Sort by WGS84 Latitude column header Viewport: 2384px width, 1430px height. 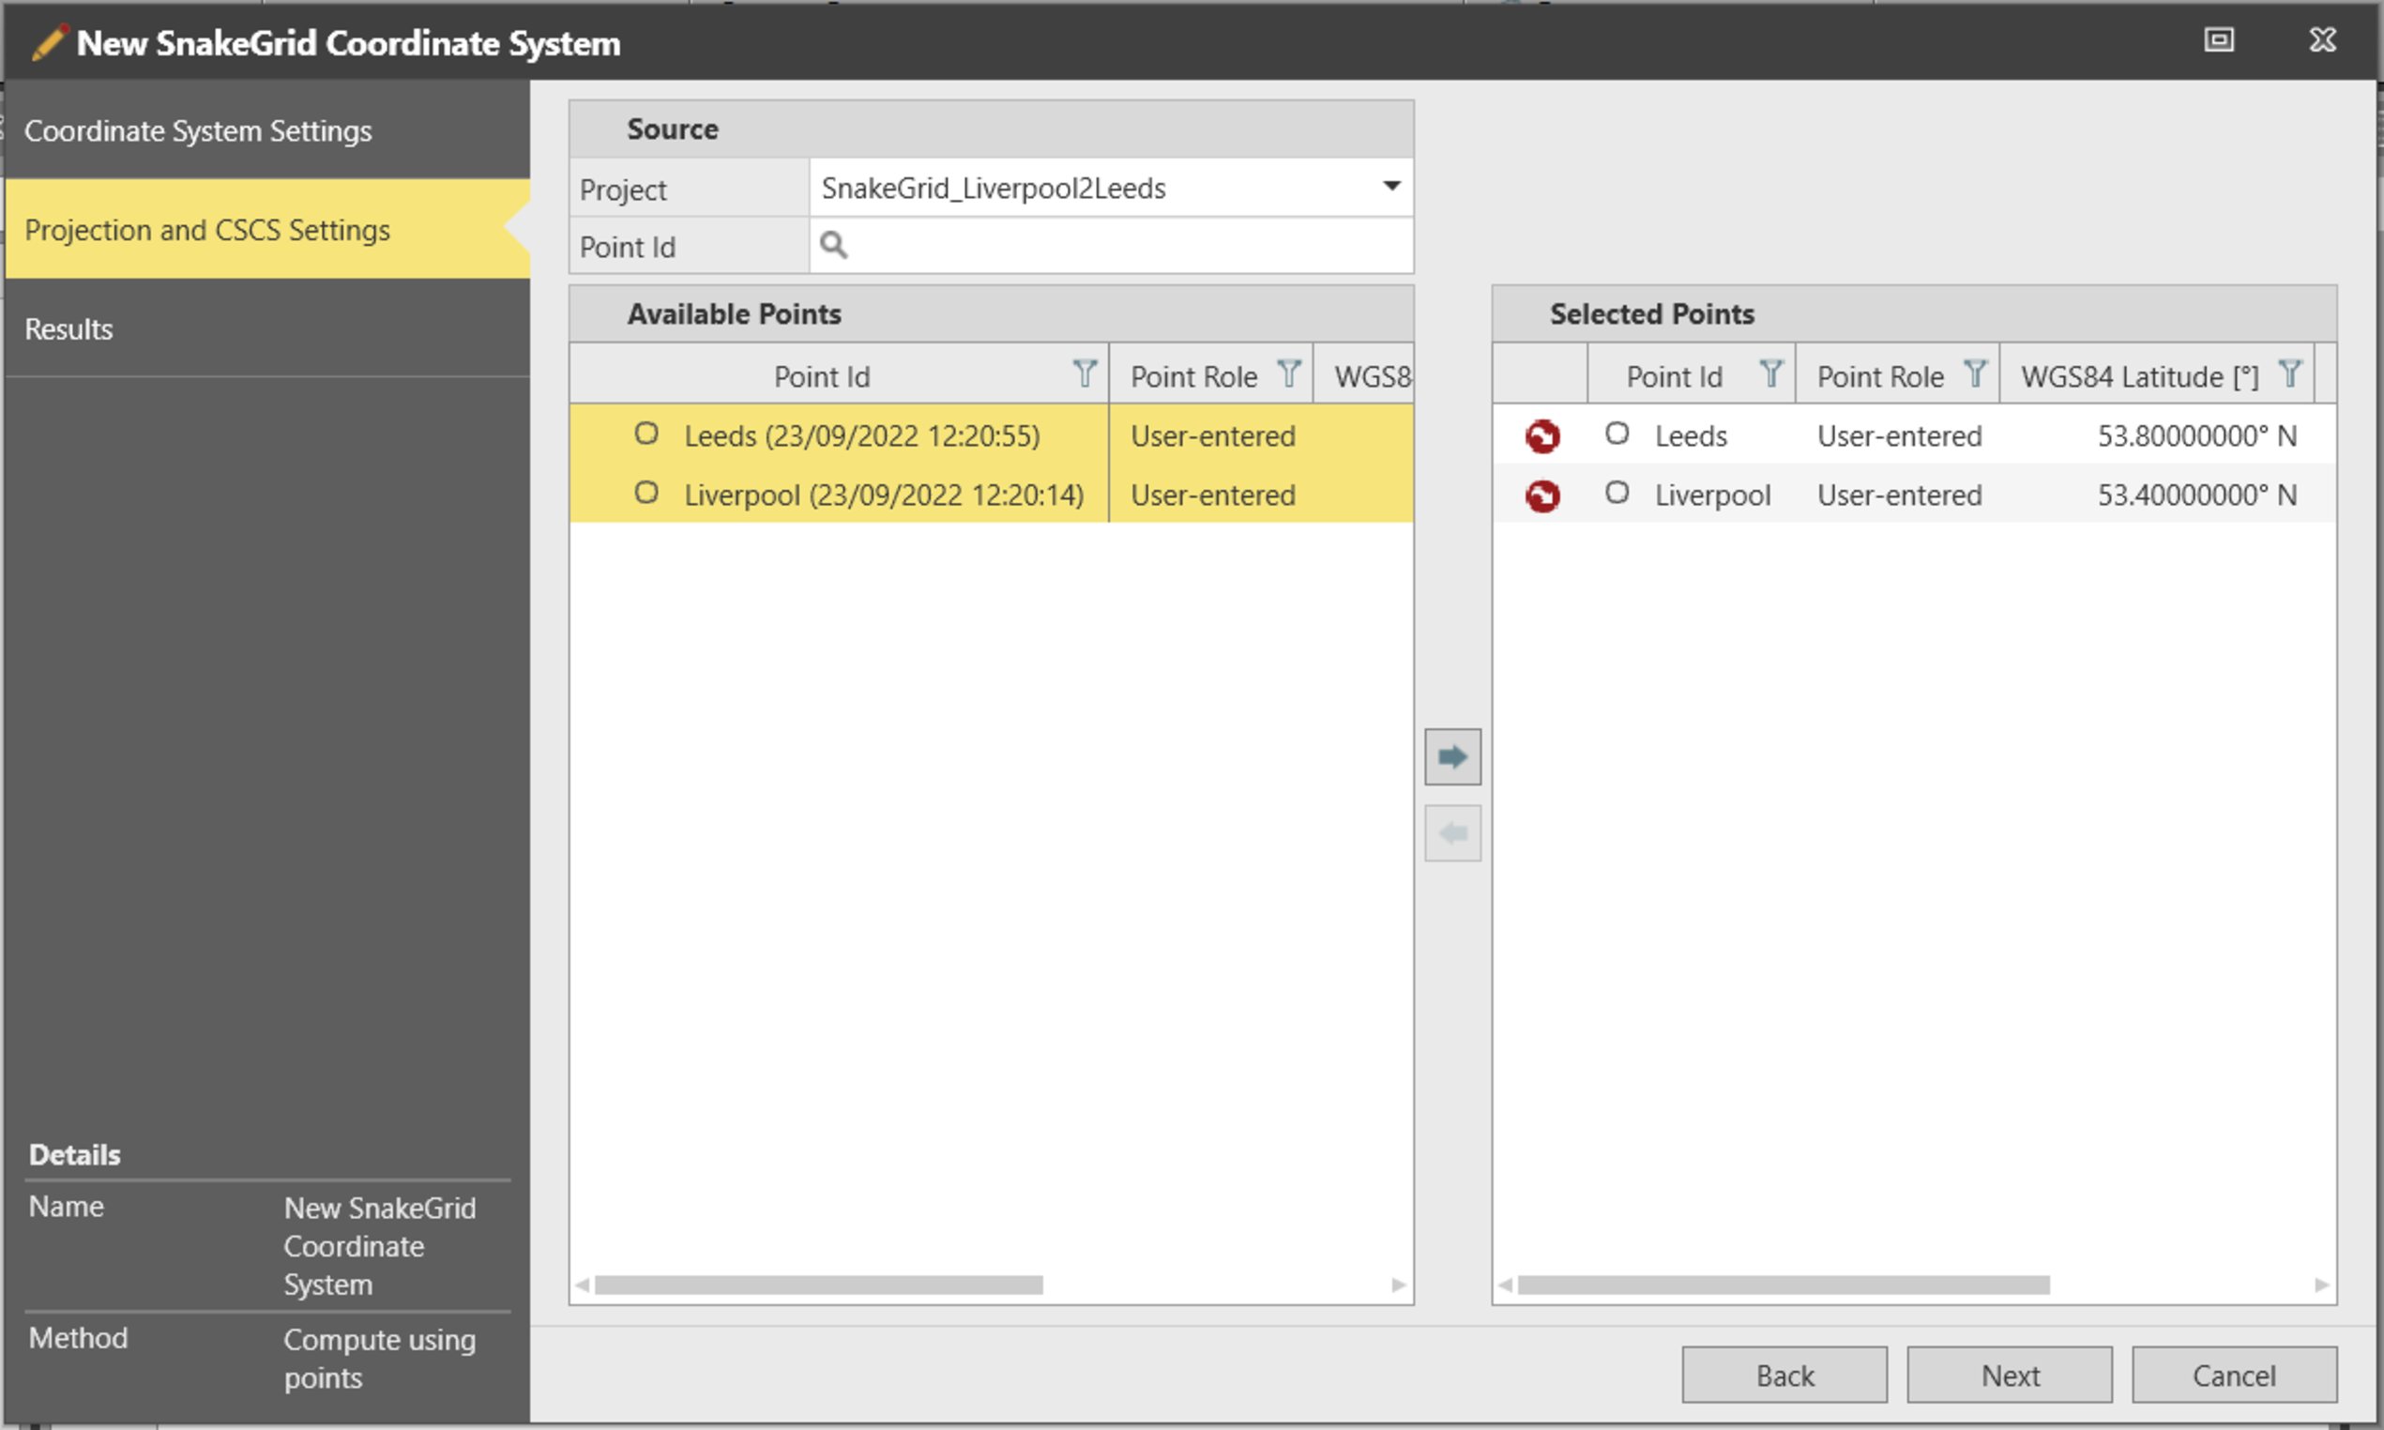pyautogui.click(x=2139, y=376)
